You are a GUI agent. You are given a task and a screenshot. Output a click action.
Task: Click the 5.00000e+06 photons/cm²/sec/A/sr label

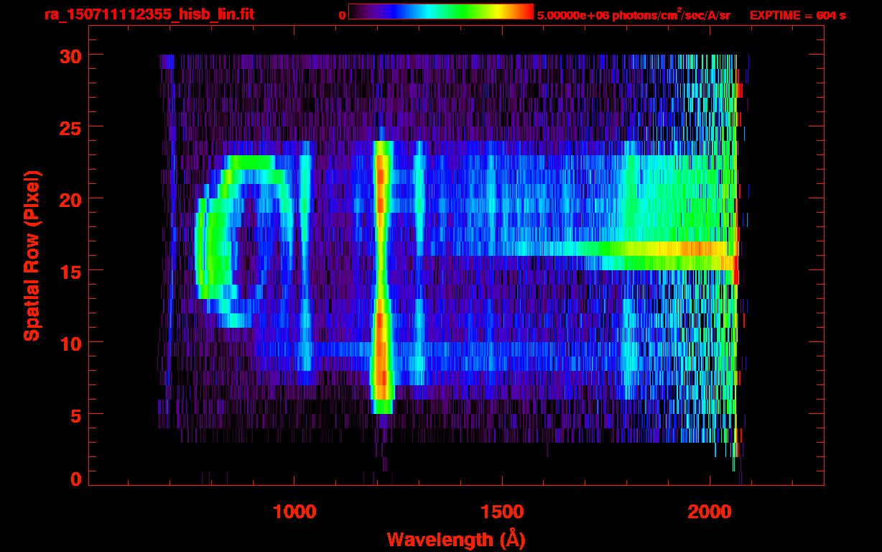click(633, 14)
